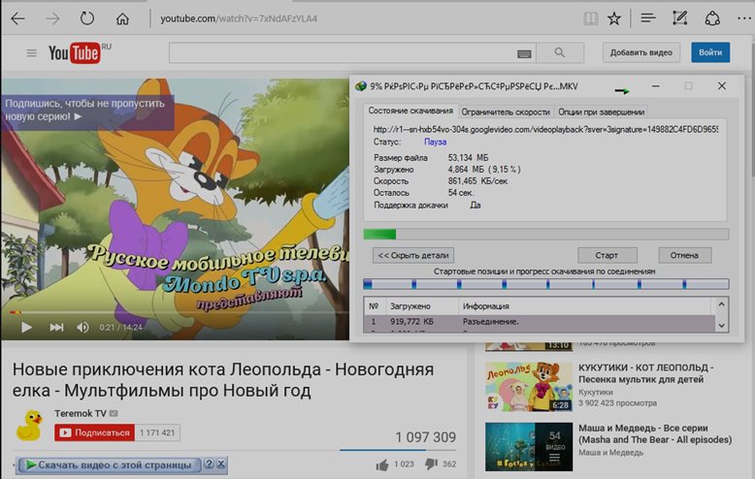Open the on-screen keyboard icon in search box
Viewport: 755px width, 479px height.
click(524, 53)
